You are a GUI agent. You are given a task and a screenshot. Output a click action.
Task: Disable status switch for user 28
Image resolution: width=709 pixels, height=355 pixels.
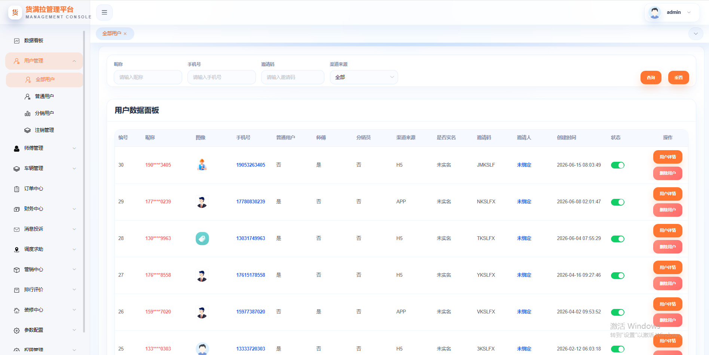coord(618,239)
